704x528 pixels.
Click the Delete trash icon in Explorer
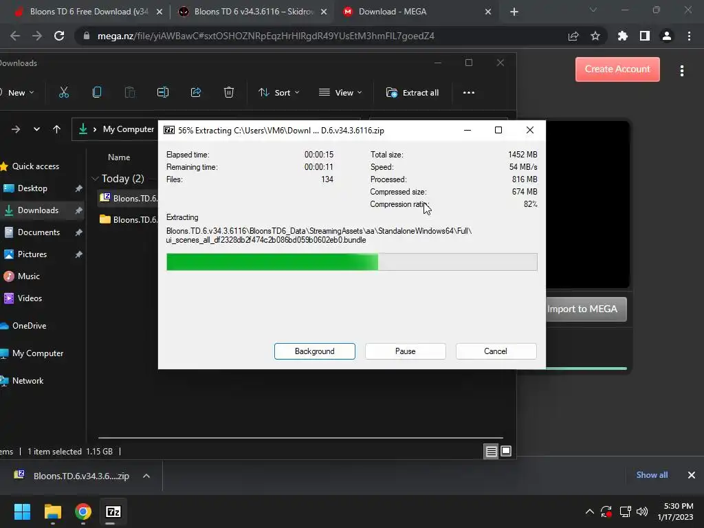click(229, 93)
